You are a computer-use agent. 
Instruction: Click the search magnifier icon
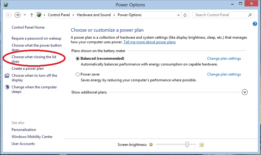point(250,15)
